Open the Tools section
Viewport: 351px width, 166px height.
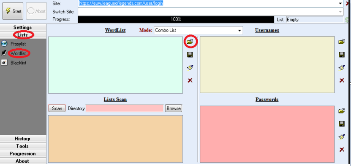23,146
